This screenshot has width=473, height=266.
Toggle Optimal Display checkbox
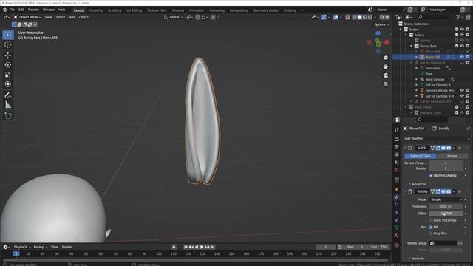pyautogui.click(x=431, y=175)
